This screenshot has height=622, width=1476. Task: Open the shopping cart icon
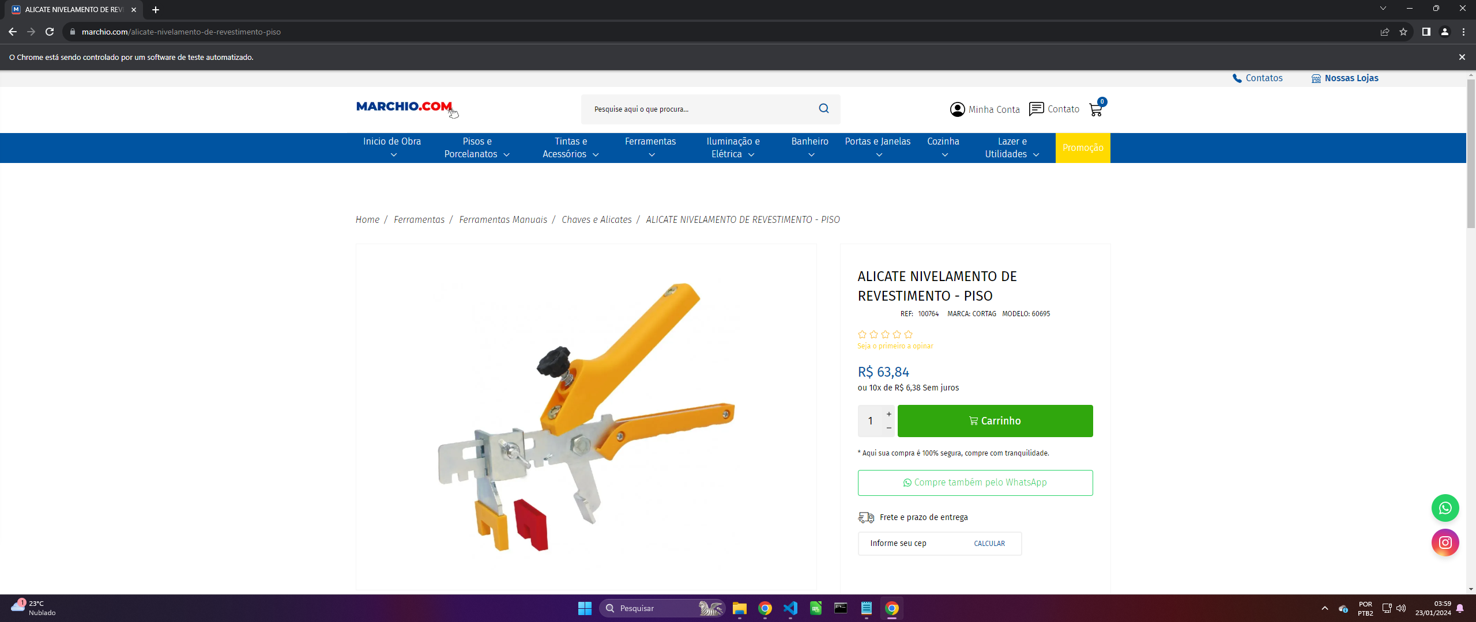(1095, 109)
